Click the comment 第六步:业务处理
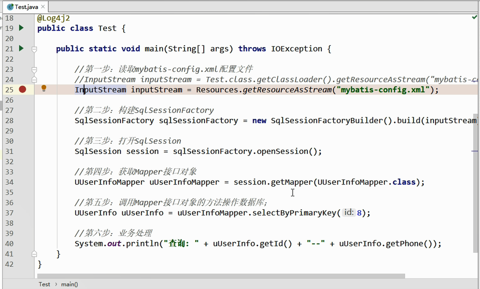The height and width of the screenshot is (289, 480). pyautogui.click(x=114, y=233)
